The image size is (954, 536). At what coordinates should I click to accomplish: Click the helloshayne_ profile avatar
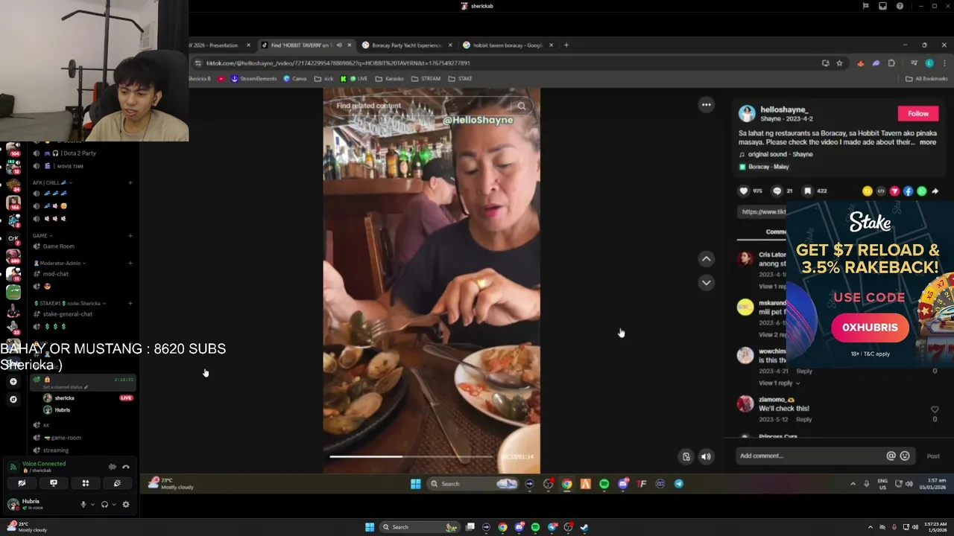tap(746, 113)
